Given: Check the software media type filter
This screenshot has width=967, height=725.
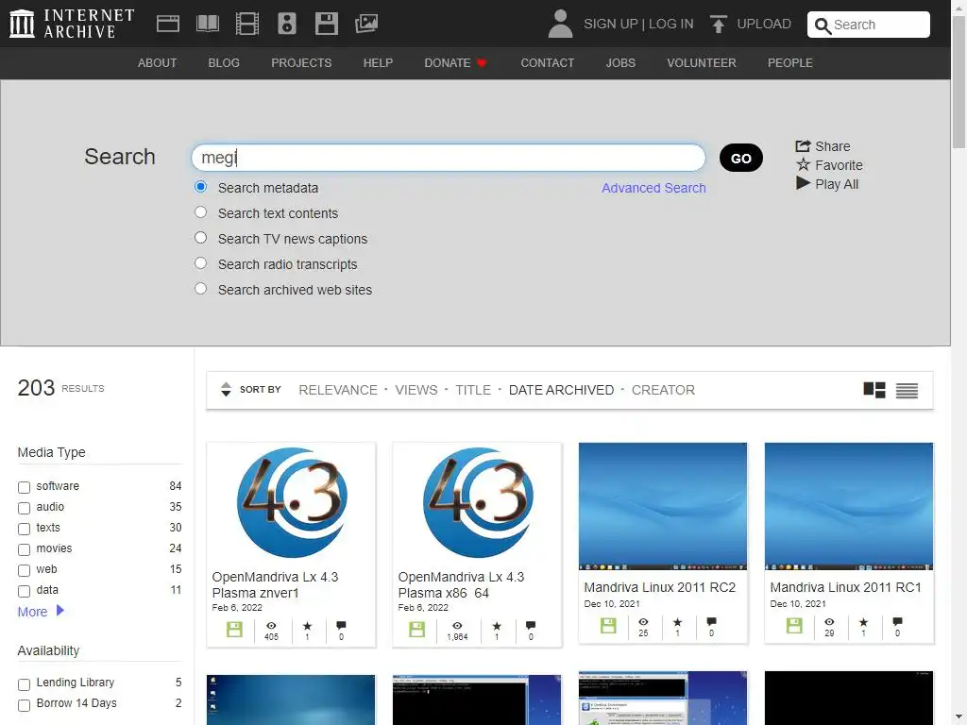Looking at the screenshot, I should tap(24, 488).
